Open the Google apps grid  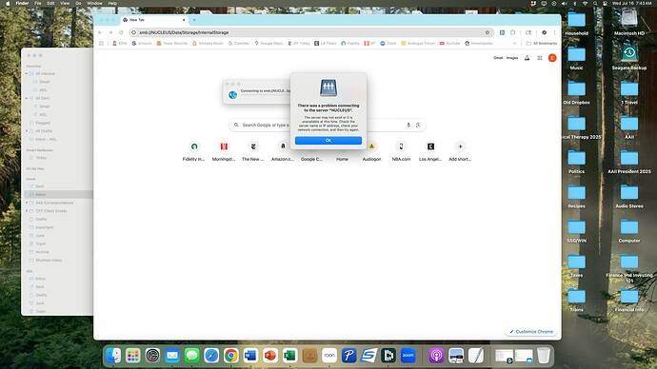(540, 58)
